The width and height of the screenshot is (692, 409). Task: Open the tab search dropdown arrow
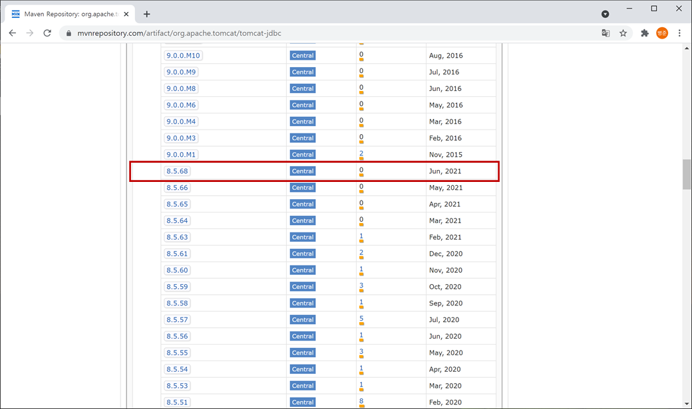click(605, 14)
